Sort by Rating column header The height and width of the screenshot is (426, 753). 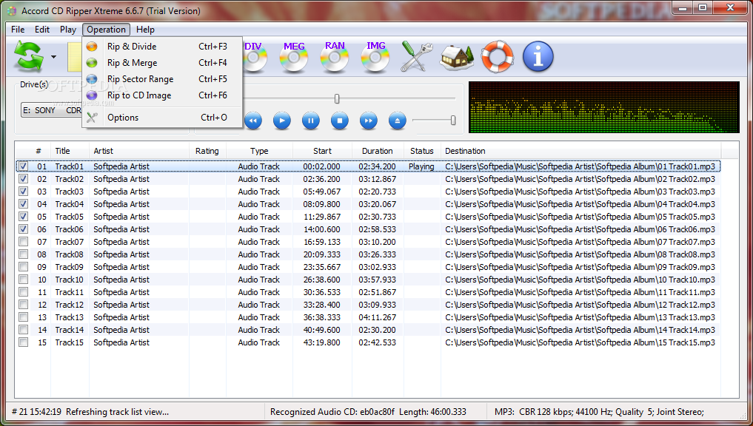click(207, 151)
